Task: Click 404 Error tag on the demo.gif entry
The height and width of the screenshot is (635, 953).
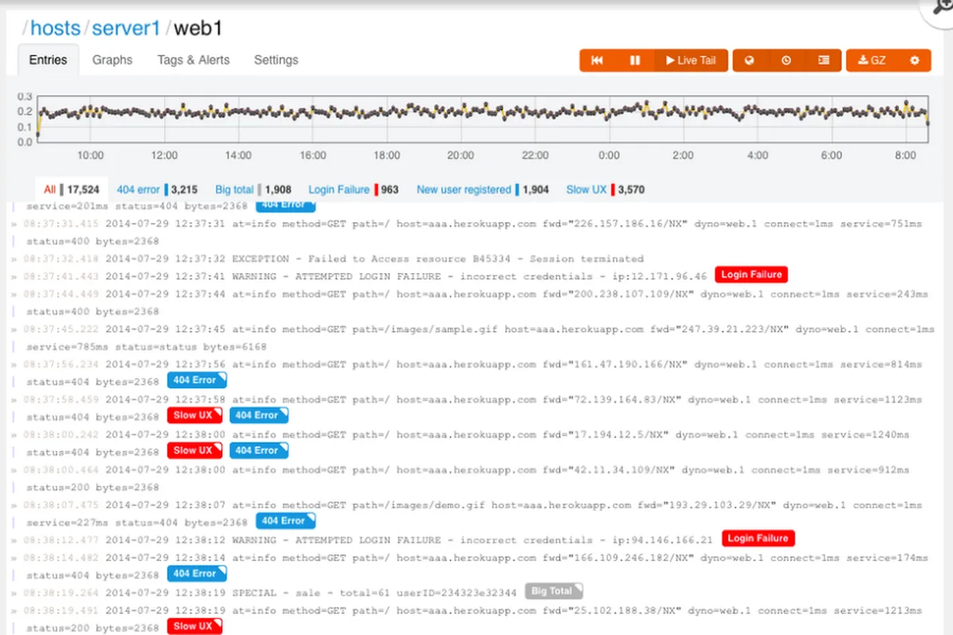Action: 285,521
